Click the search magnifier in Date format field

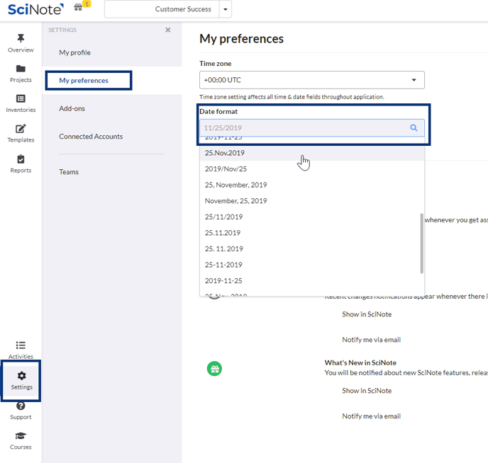pos(414,127)
